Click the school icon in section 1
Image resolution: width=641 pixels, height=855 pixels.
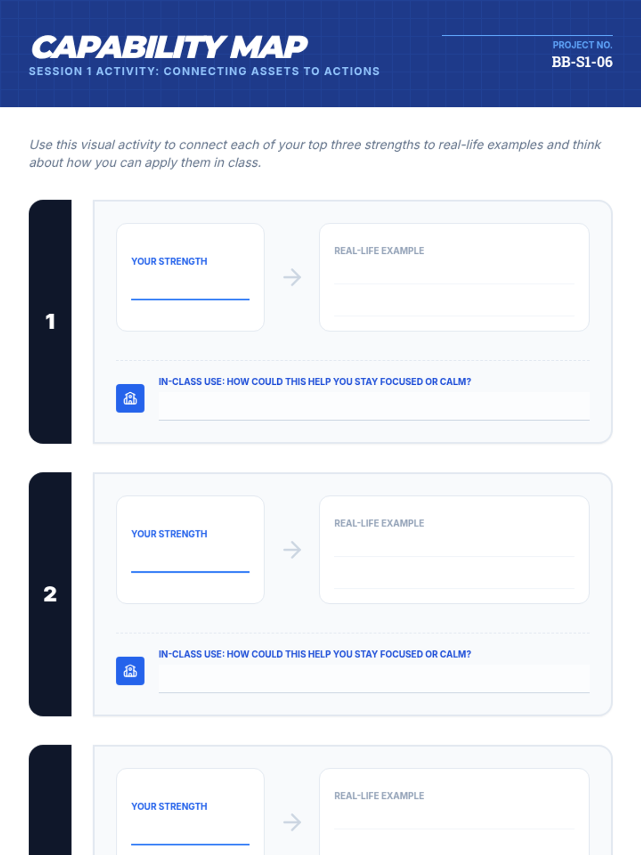[130, 398]
